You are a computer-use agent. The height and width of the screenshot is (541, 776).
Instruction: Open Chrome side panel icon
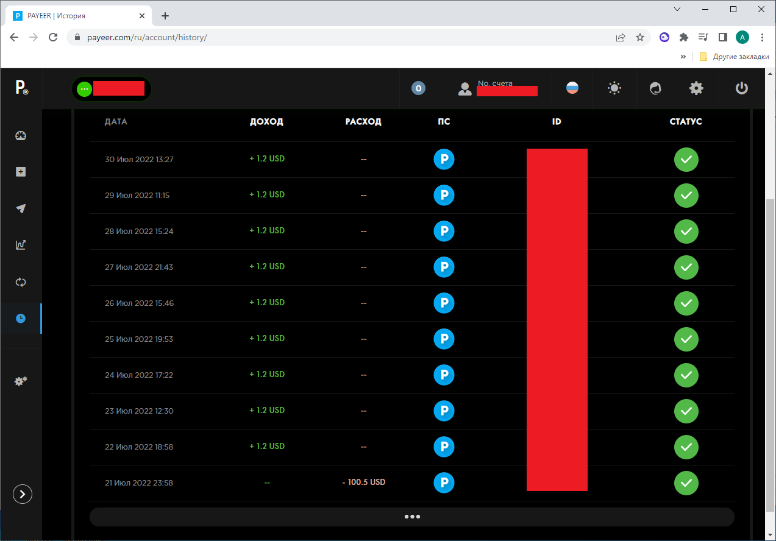tap(723, 37)
